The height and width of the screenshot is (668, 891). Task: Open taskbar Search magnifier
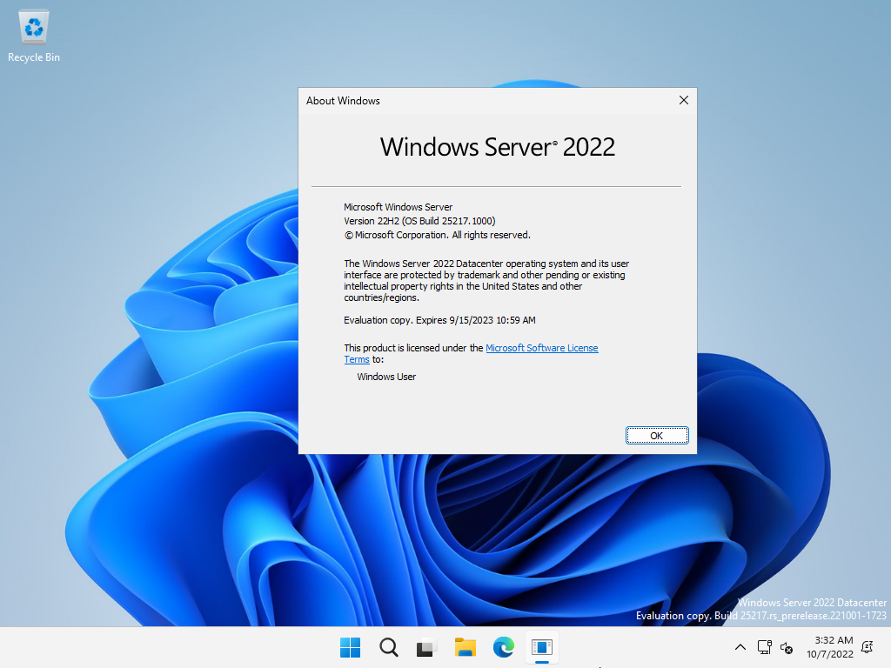coord(389,647)
